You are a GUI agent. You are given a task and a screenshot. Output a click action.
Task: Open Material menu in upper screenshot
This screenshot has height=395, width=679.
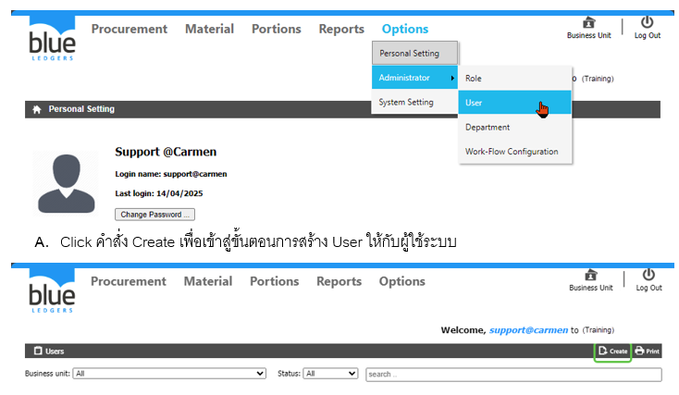point(209,29)
